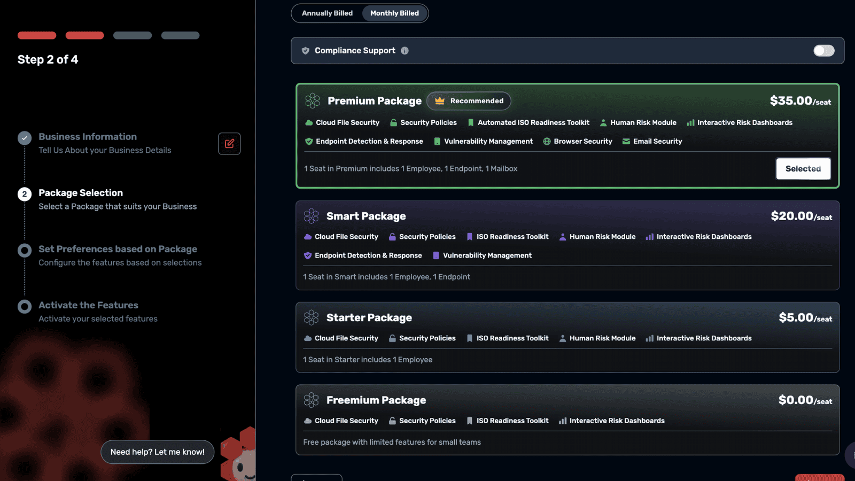Click Premium Security Policies lock icon
This screenshot has width=855, height=481.
(393, 122)
